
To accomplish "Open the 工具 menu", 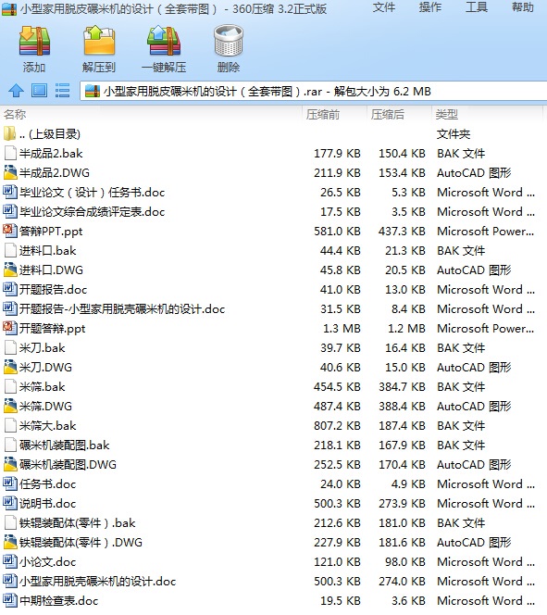I will click(x=477, y=7).
